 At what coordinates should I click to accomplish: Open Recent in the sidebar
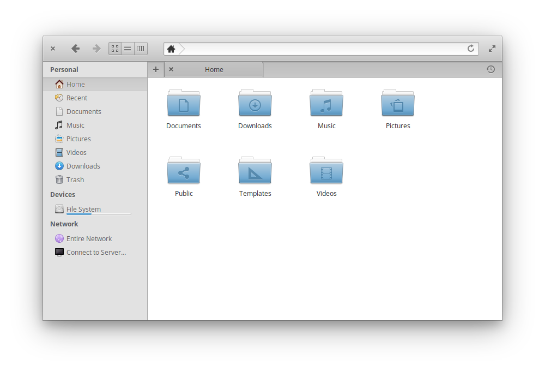tap(77, 98)
